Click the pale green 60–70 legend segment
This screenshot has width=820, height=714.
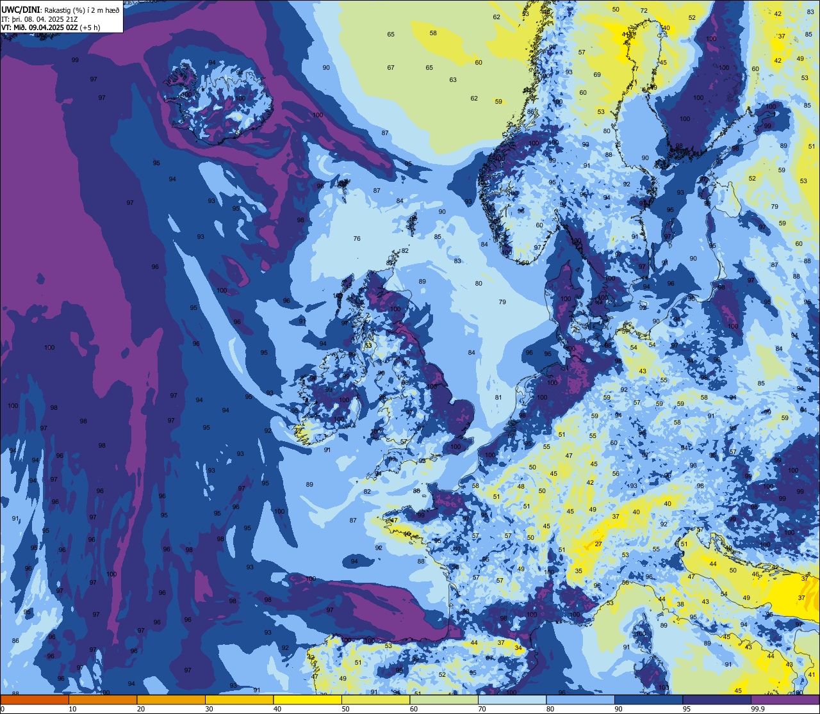[444, 699]
